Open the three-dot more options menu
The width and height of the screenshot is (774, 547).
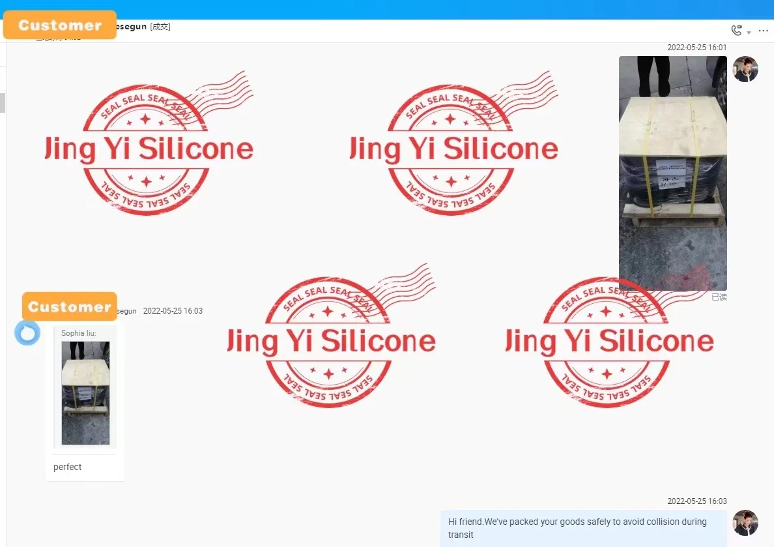point(763,31)
